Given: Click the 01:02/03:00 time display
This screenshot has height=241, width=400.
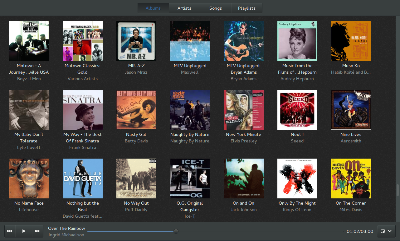Looking at the screenshot, I should 360,231.
